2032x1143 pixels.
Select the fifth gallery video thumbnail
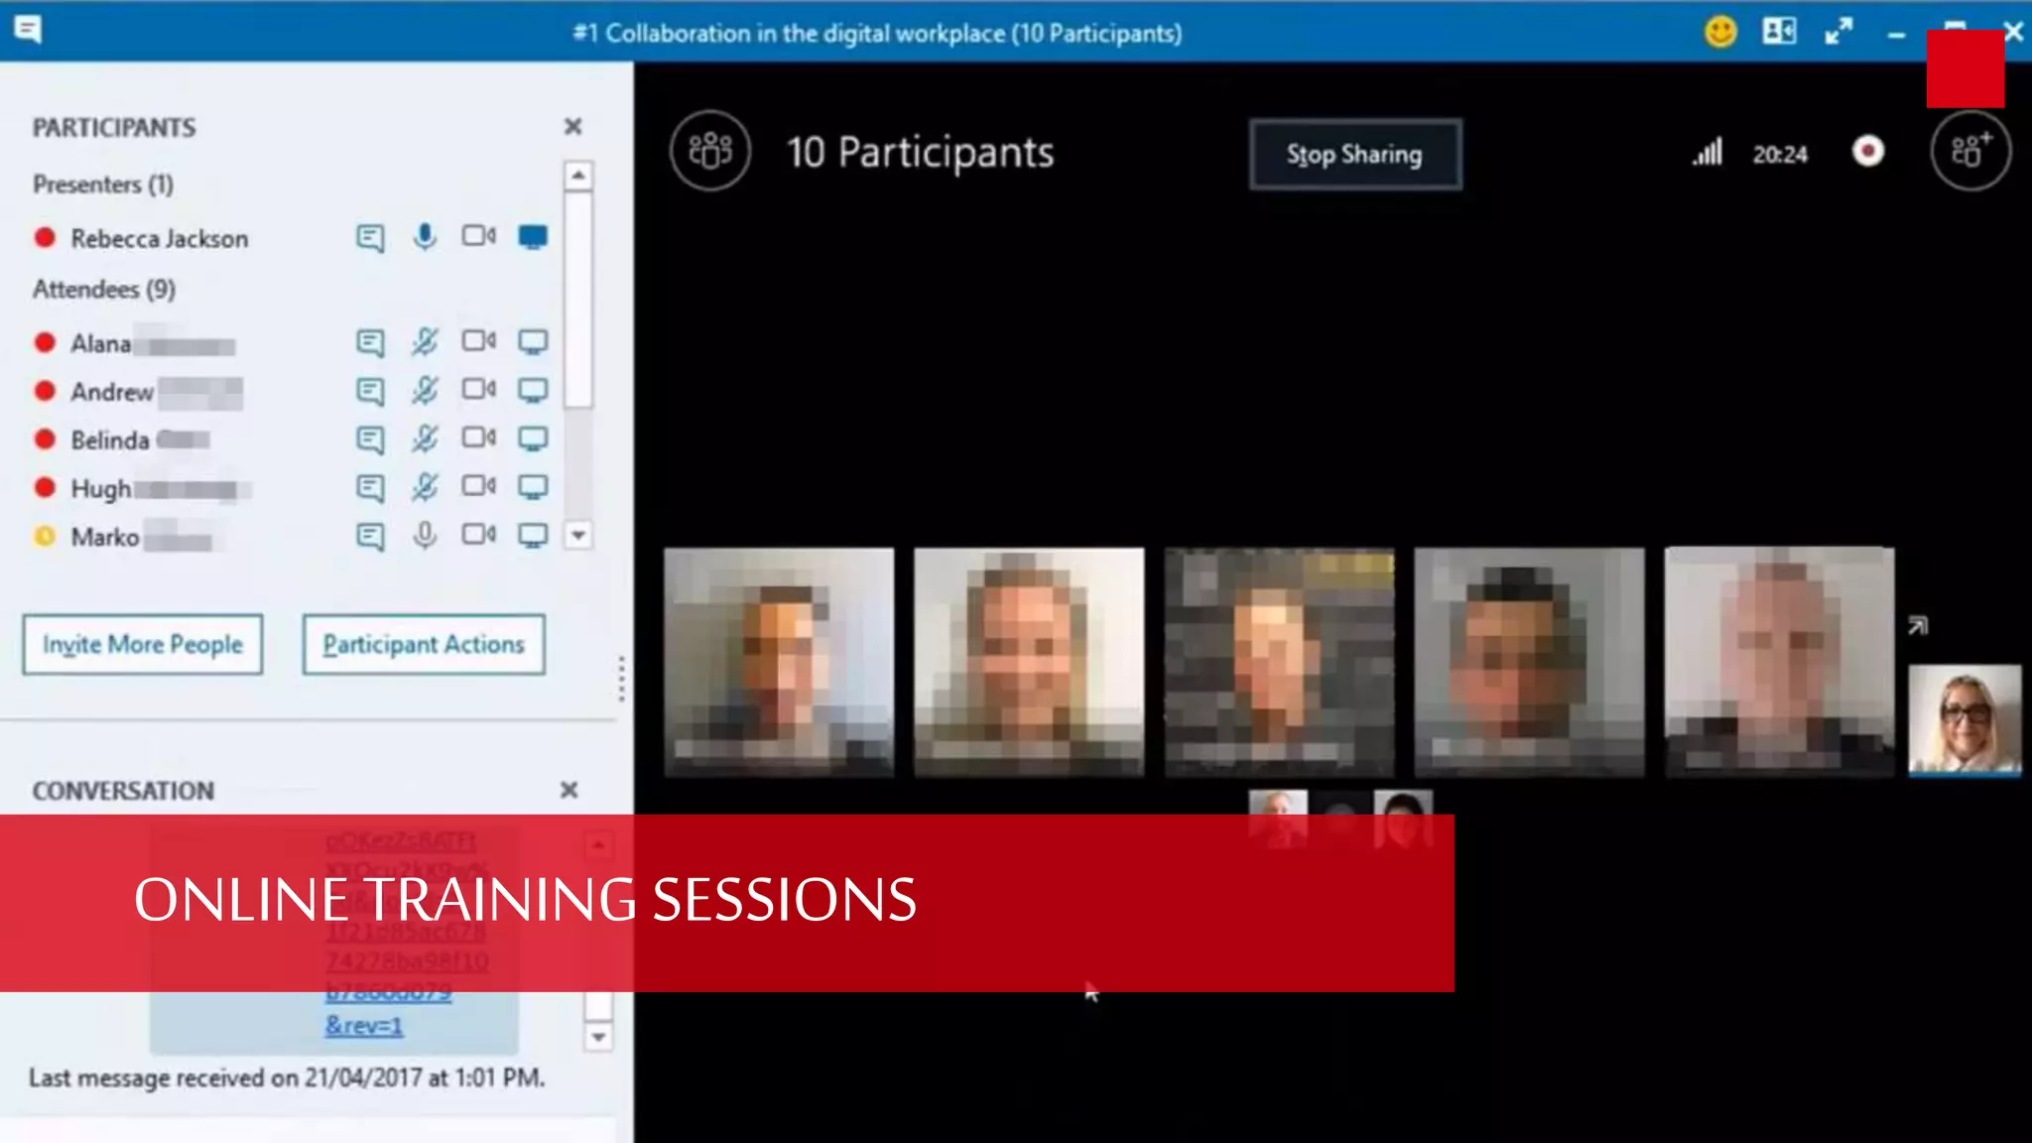pyautogui.click(x=1779, y=662)
